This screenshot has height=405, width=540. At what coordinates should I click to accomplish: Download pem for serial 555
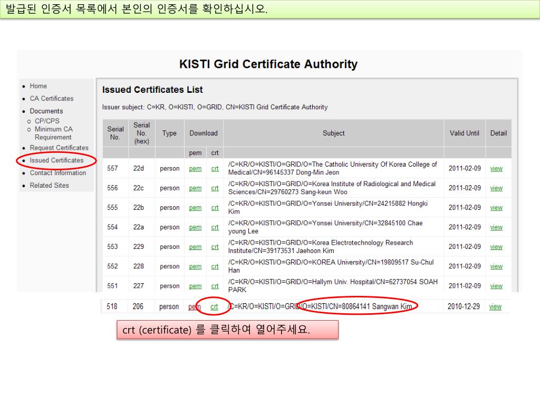point(195,208)
